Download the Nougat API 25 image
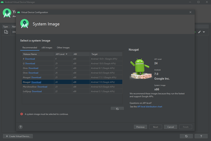The image size is (211, 141). pos(36,77)
